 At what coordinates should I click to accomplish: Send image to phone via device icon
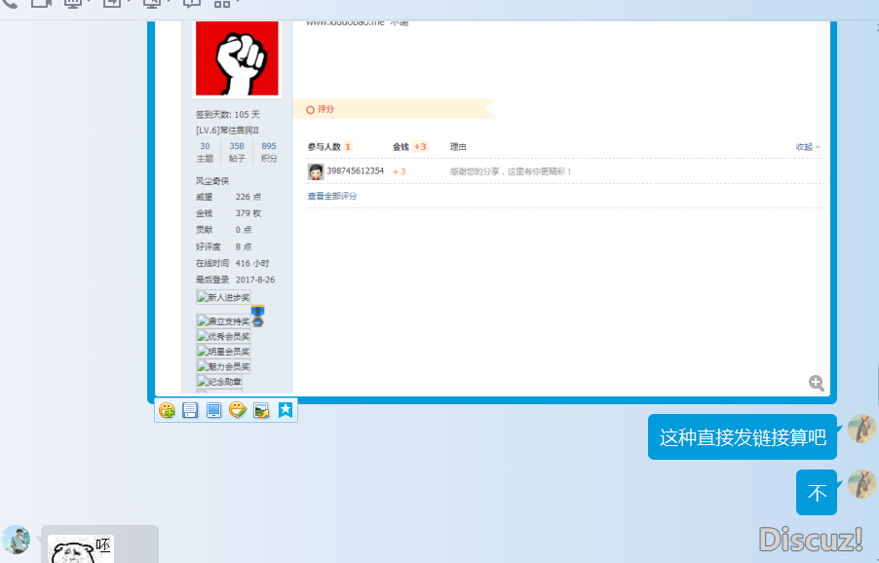point(213,410)
